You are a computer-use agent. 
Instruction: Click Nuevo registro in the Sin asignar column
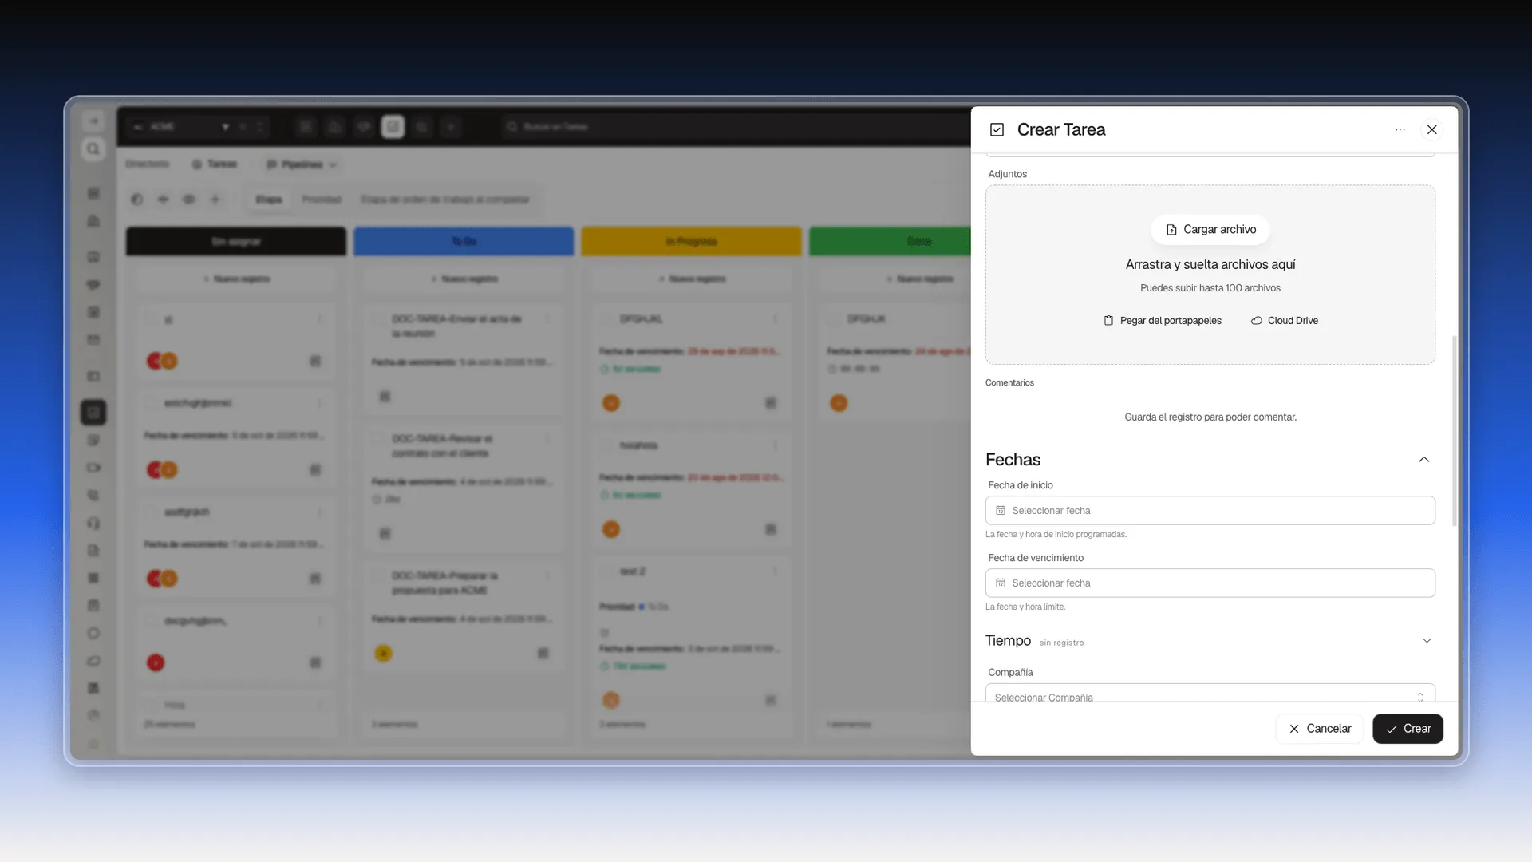[x=236, y=279]
